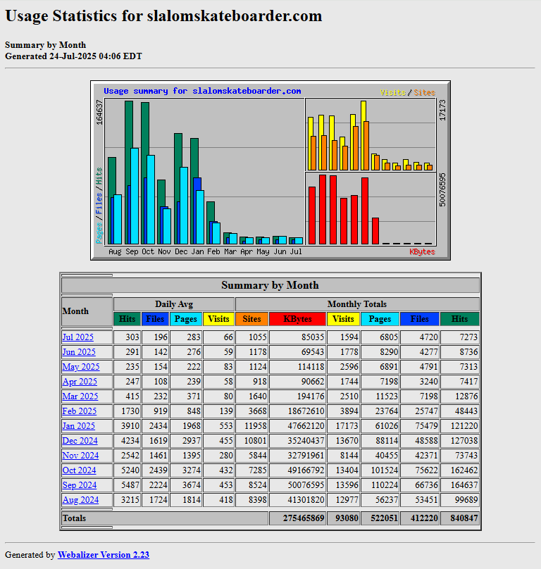Click the Summary by Month table title
The height and width of the screenshot is (569, 541).
270,285
